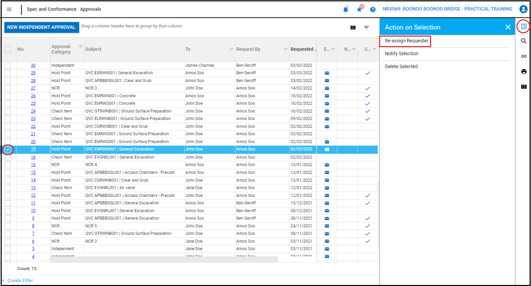The image size is (531, 286).
Task: Open the column chooser icon above grid
Action: coord(353,28)
